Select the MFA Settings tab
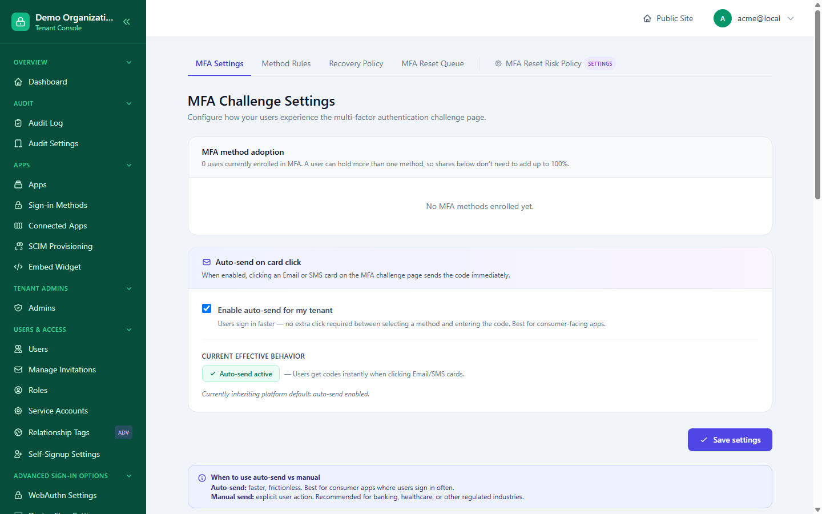 click(x=219, y=63)
